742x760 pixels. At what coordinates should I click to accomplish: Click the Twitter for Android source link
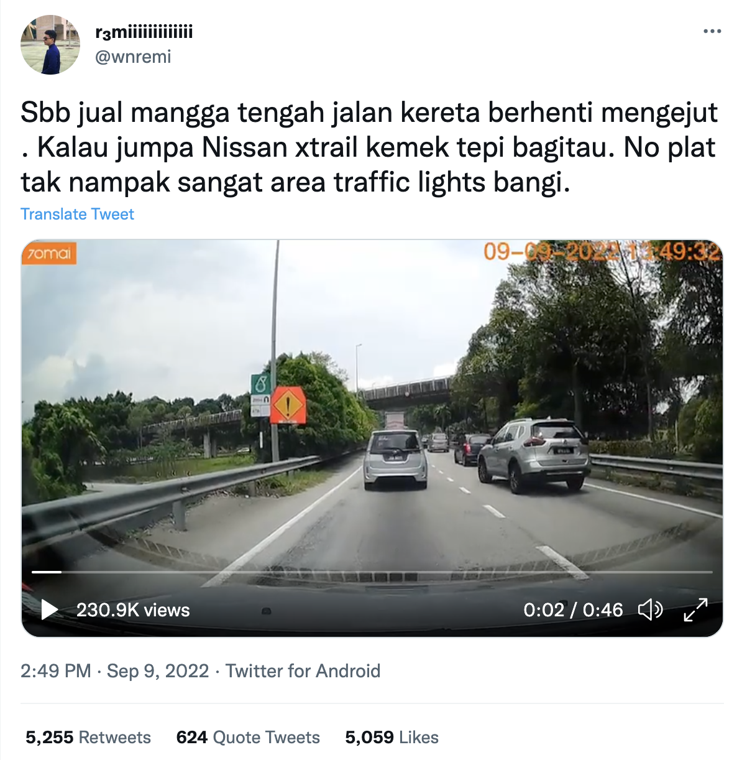303,670
